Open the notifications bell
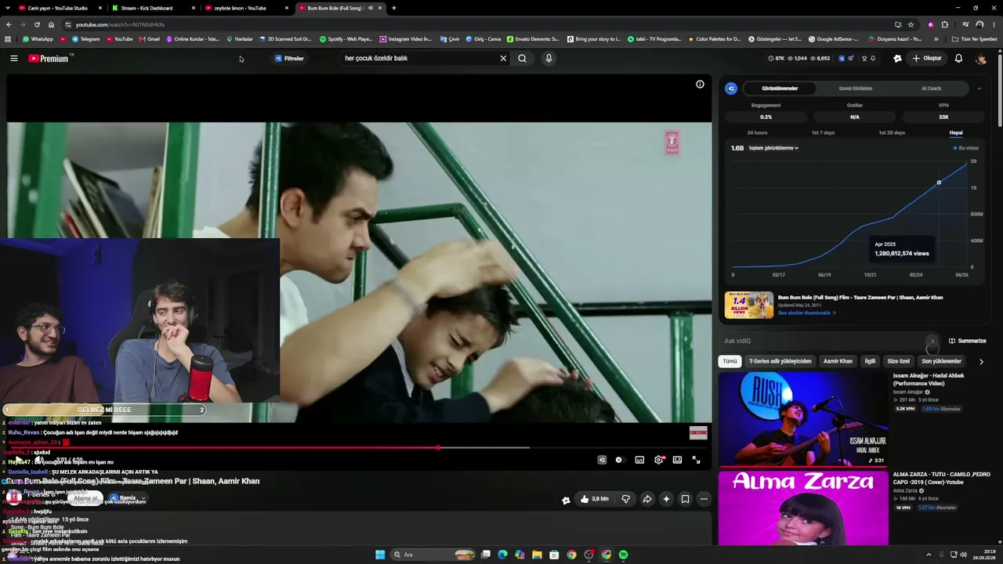The image size is (1003, 564). 958,58
